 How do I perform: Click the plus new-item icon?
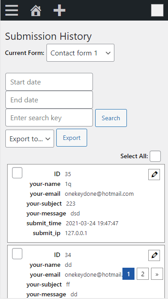[x=59, y=10]
